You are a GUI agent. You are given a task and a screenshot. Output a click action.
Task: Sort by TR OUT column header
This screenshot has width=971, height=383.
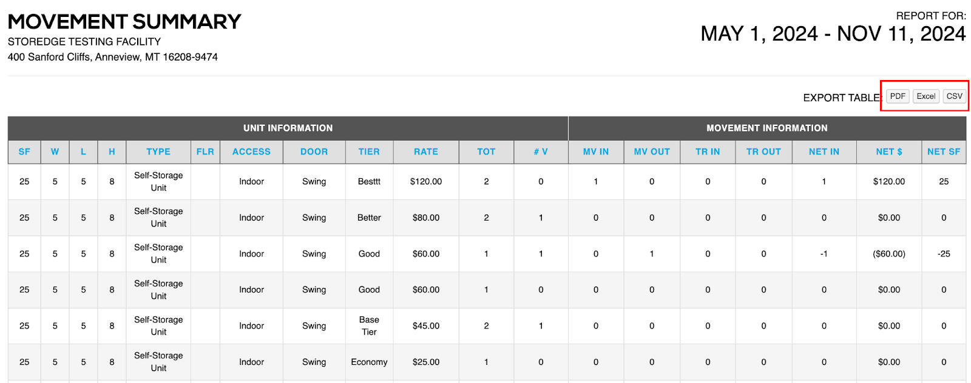[x=763, y=152]
